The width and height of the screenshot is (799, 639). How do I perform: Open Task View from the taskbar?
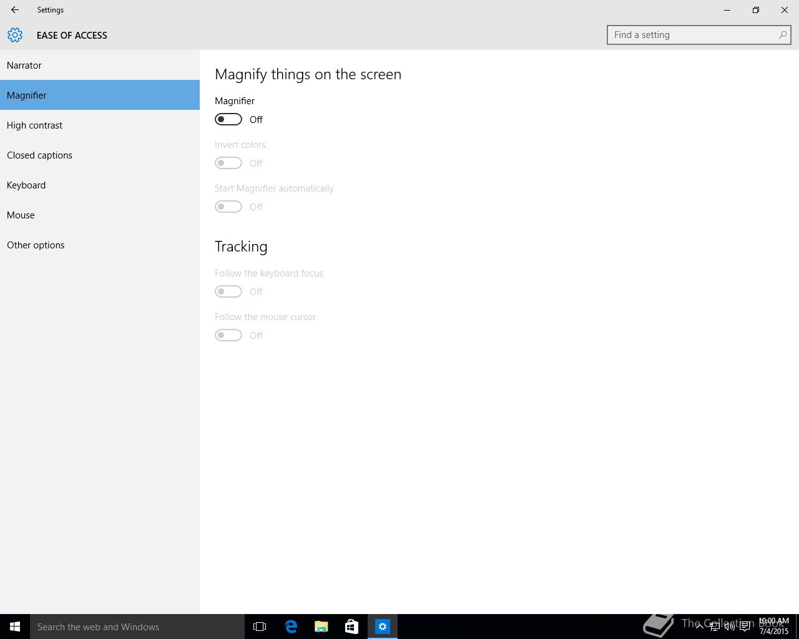260,627
